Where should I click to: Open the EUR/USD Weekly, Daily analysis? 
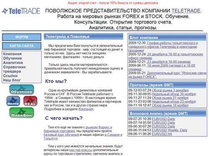(x=170, y=130)
